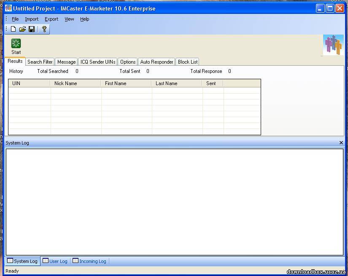Click the System Log panel title
Viewport: 348px width, 276px height.
[x=17, y=143]
